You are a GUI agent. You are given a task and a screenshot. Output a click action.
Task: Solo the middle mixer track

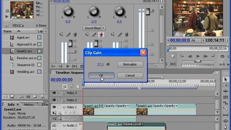(x=94, y=35)
